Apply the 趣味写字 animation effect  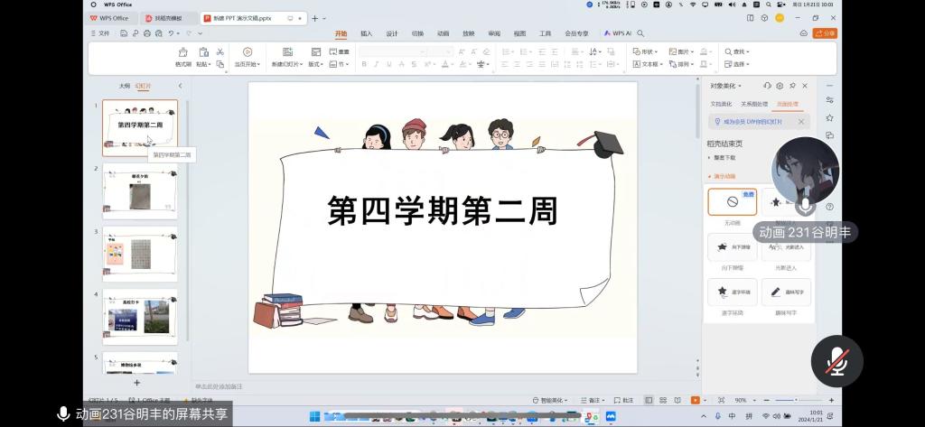tap(786, 292)
